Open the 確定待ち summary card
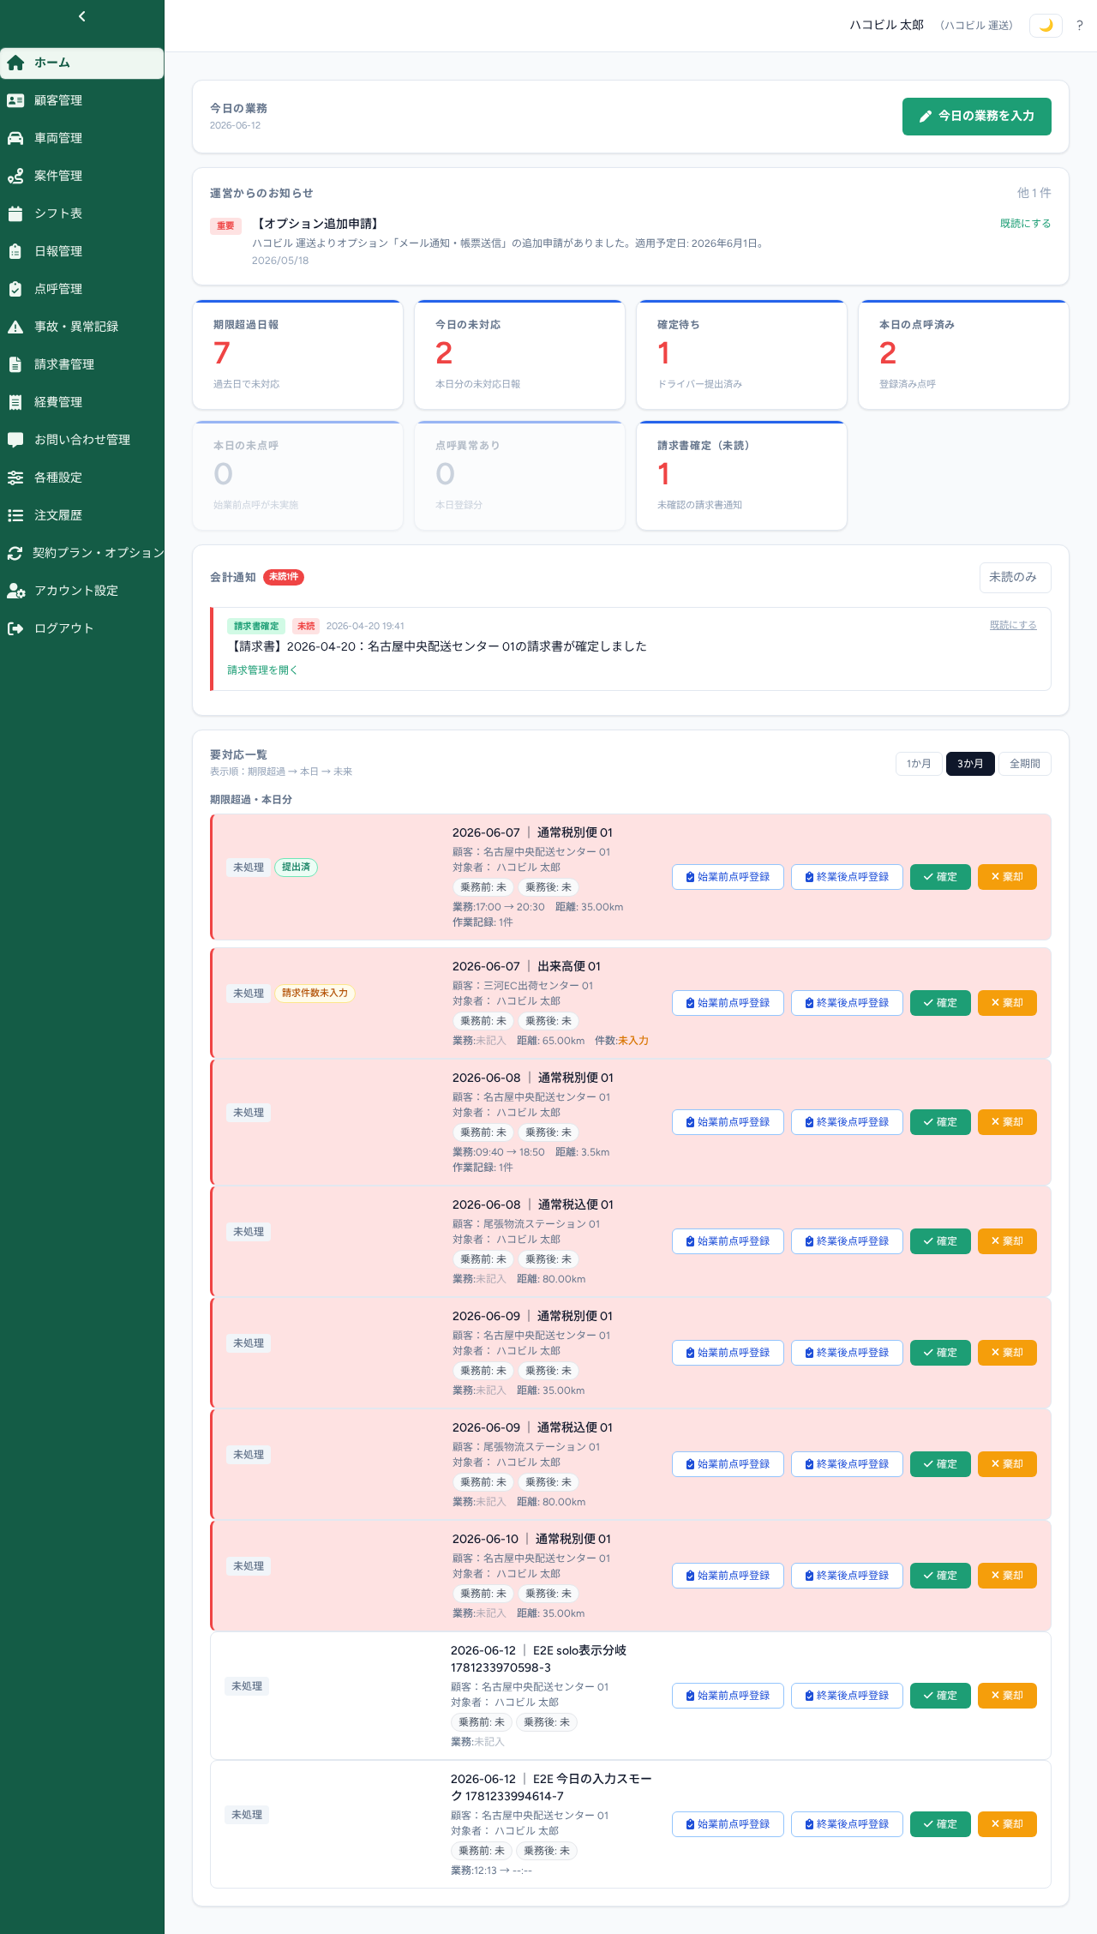 (x=741, y=355)
